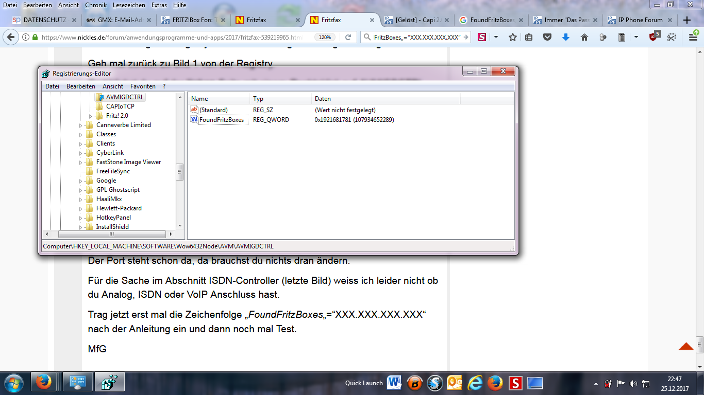This screenshot has height=395, width=704.
Task: Expand the CyberLink registry key
Action: pos(81,153)
